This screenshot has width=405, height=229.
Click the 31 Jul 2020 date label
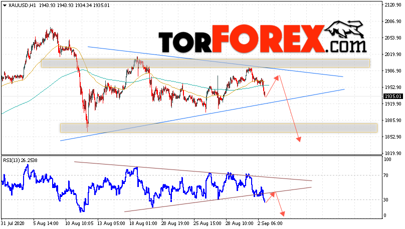coord(12,223)
